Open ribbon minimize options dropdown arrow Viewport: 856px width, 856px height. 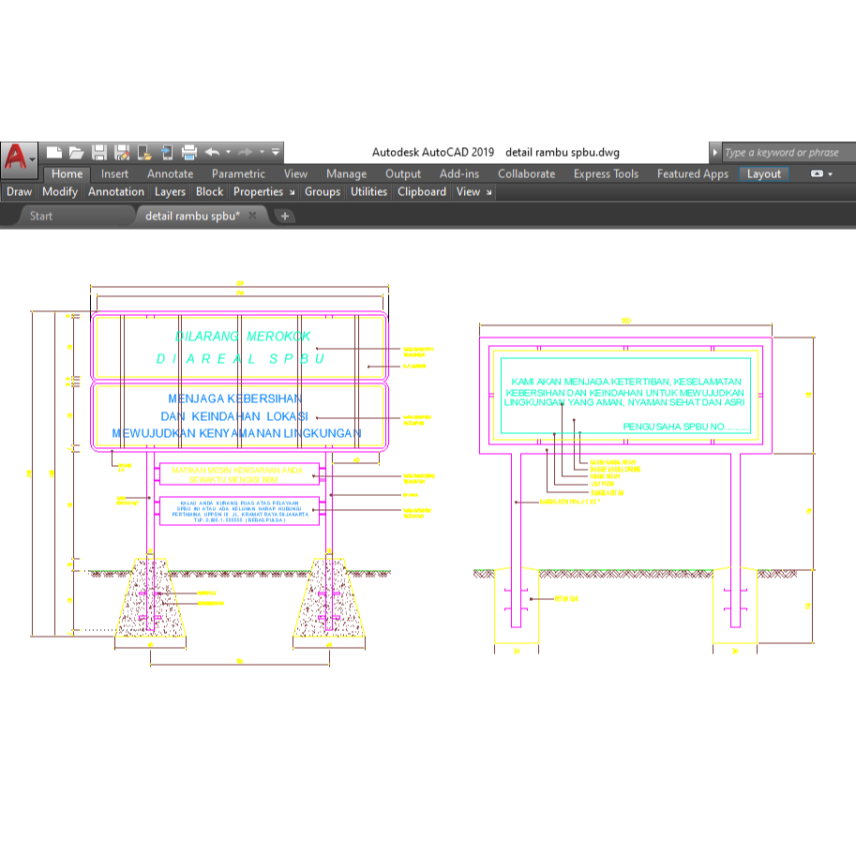(x=831, y=174)
